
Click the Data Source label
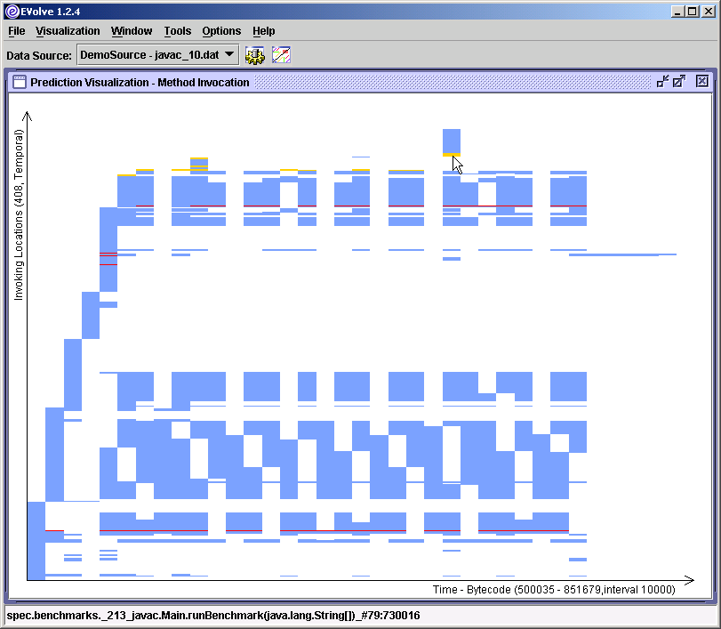39,56
